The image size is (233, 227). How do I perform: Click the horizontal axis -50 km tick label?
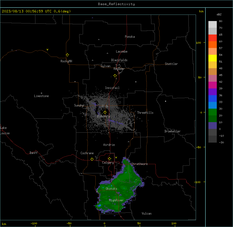69,223
